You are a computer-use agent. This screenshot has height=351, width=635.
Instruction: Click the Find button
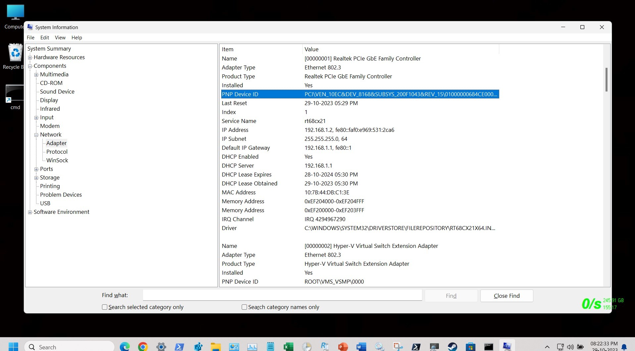coord(451,296)
